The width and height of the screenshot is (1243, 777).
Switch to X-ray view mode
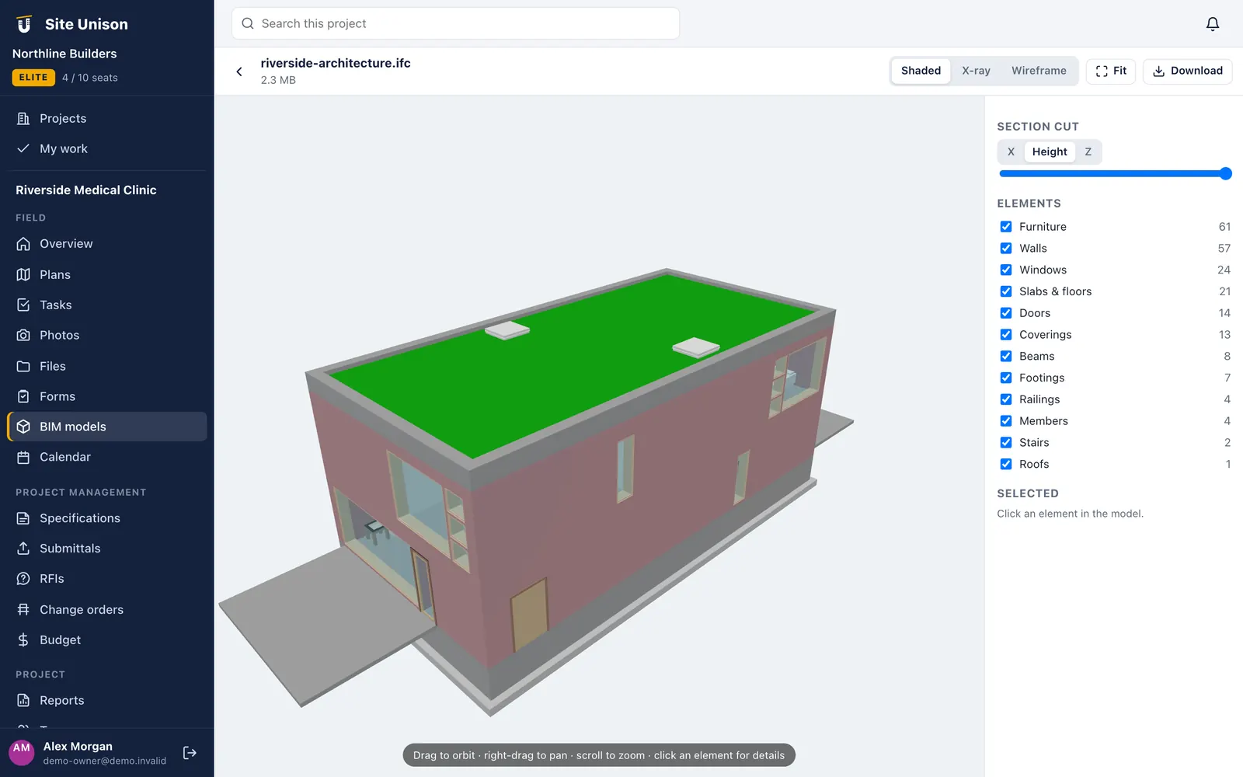click(x=976, y=71)
